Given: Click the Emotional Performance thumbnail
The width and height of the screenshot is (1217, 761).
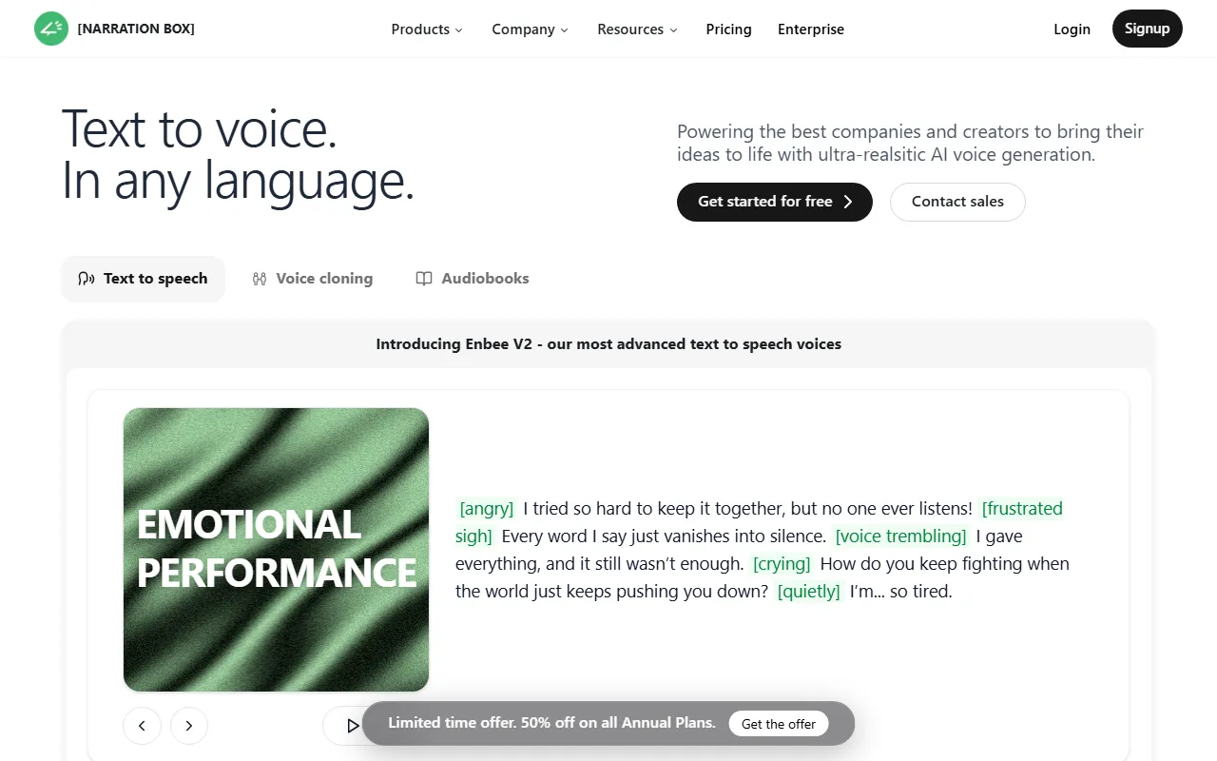Looking at the screenshot, I should click(x=276, y=549).
